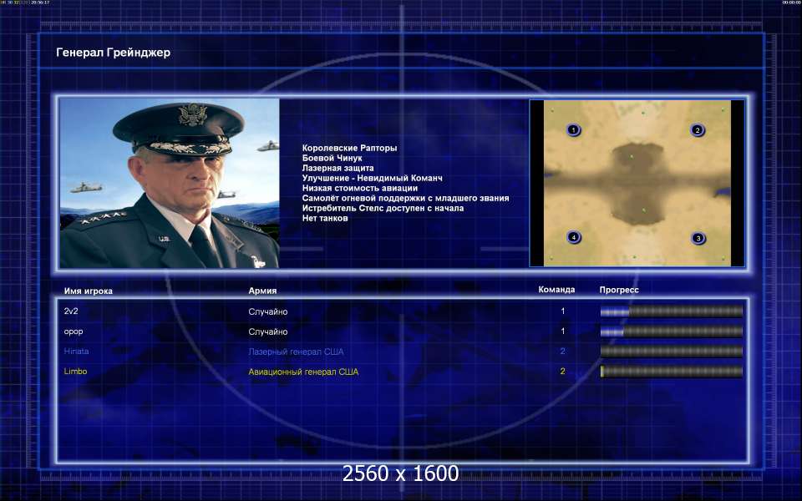Click the team number in the 2v2 row

tap(562, 311)
